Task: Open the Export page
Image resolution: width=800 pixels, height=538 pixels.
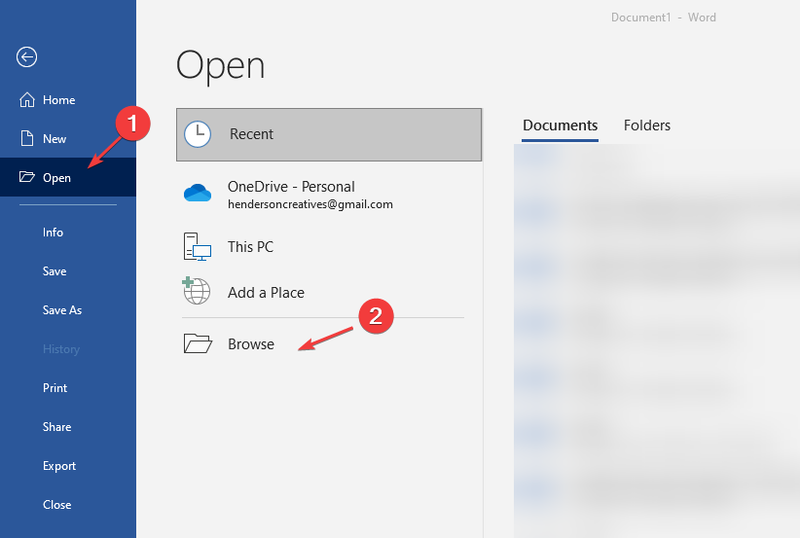Action: (x=59, y=466)
